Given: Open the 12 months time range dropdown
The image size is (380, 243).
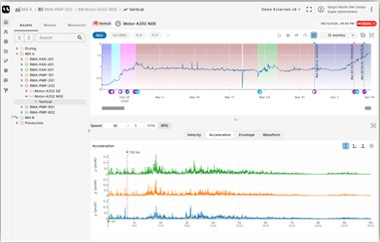Looking at the screenshot, I should point(338,35).
